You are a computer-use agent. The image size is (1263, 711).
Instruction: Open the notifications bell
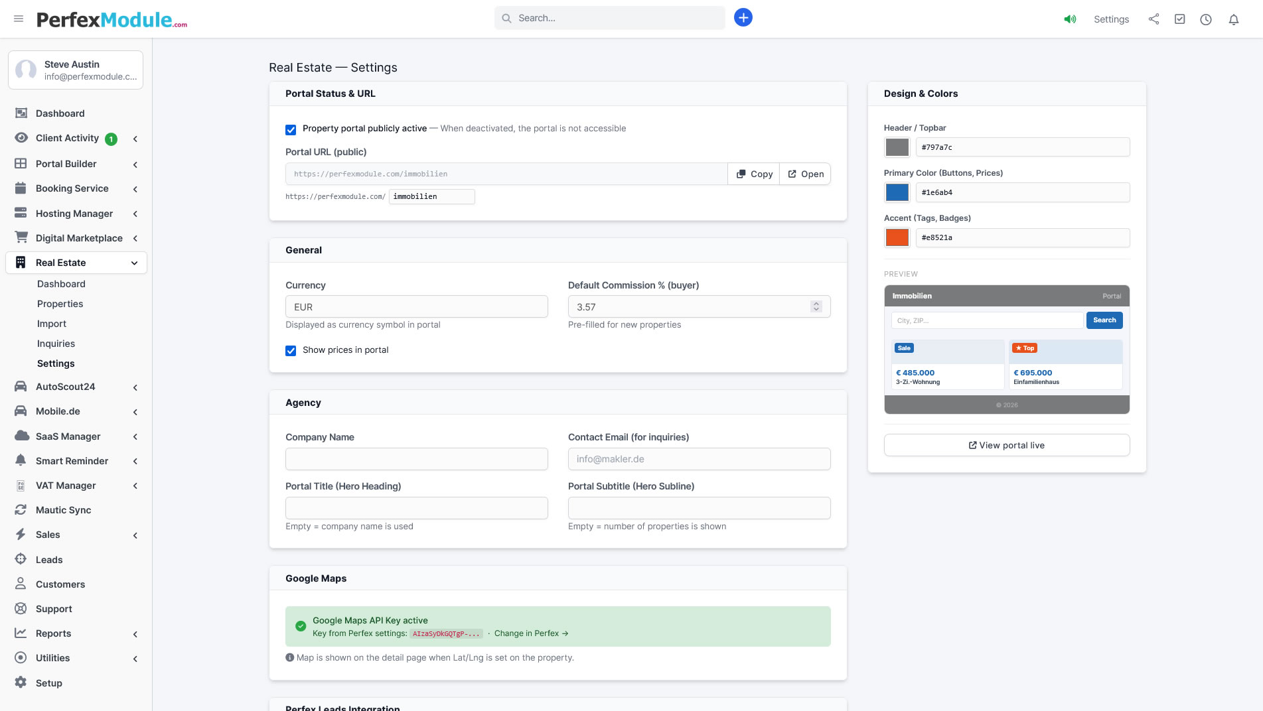pos(1233,19)
